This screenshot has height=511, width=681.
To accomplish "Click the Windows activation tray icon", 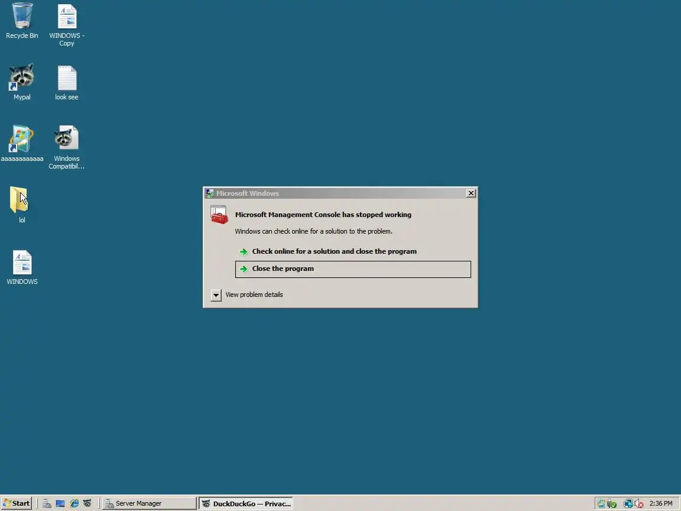I will point(601,504).
